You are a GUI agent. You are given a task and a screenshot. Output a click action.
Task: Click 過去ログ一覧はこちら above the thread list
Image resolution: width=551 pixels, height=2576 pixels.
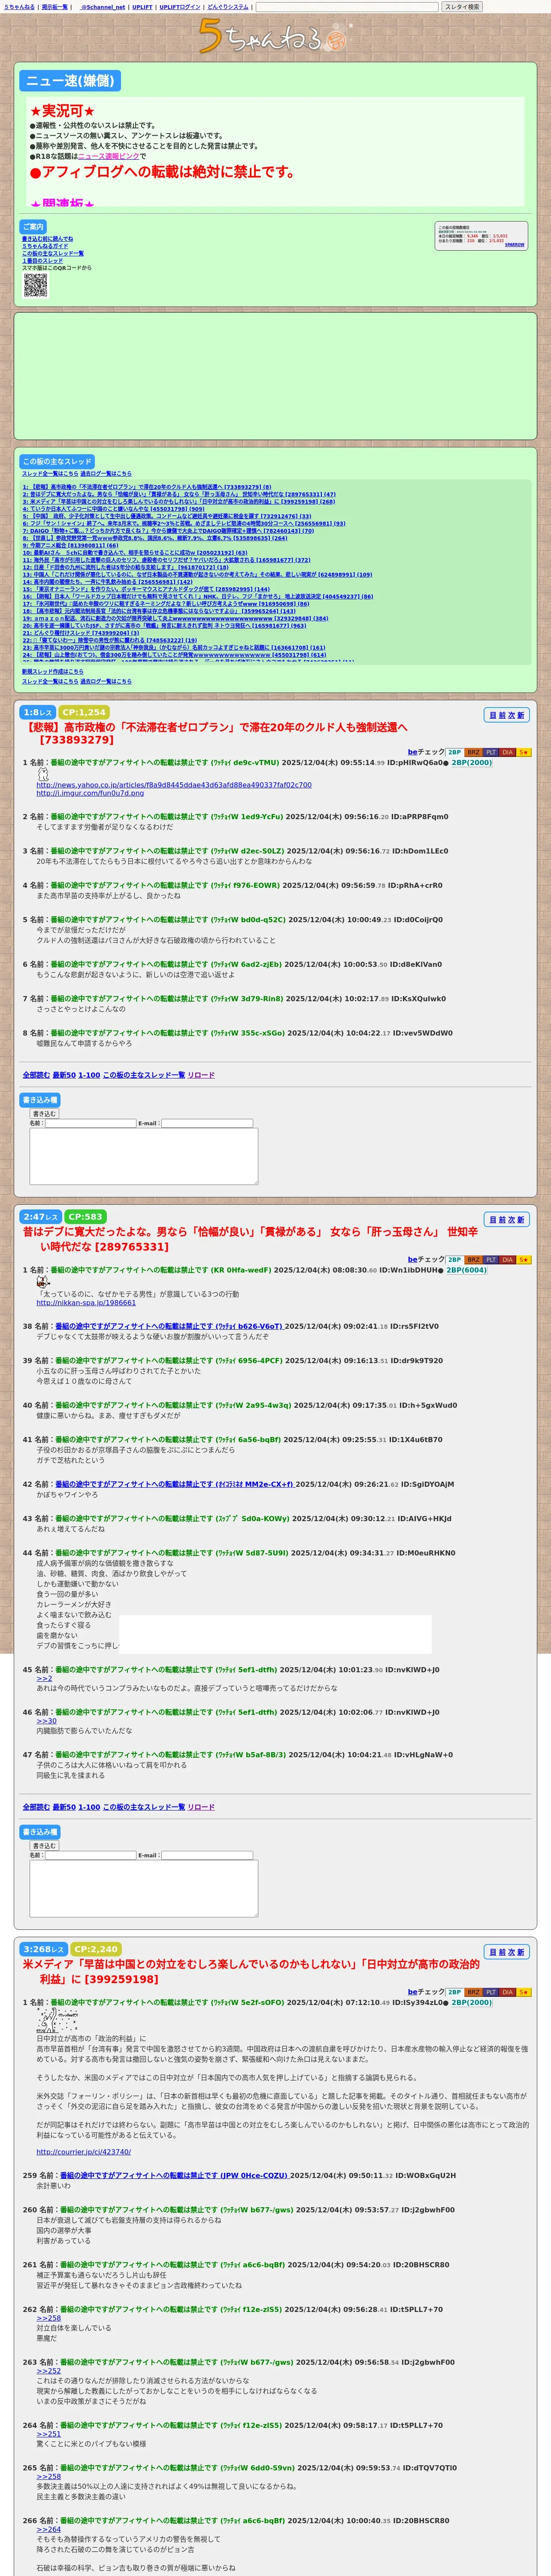106,473
